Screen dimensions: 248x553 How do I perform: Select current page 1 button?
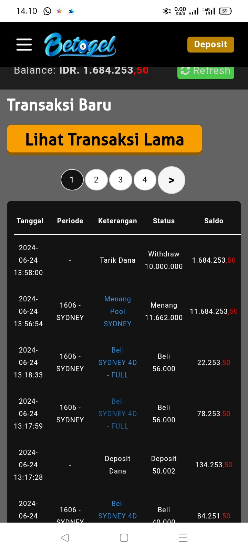pyautogui.click(x=72, y=180)
